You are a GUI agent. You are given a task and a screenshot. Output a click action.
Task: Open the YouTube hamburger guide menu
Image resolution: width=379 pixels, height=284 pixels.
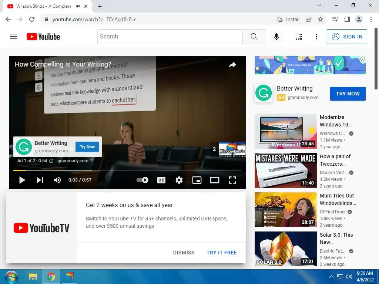click(x=13, y=37)
